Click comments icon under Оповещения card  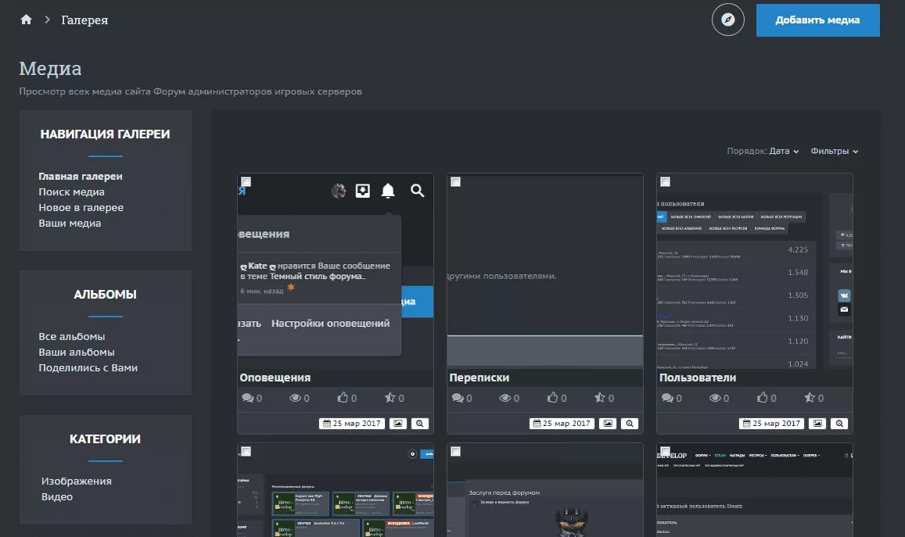click(248, 398)
